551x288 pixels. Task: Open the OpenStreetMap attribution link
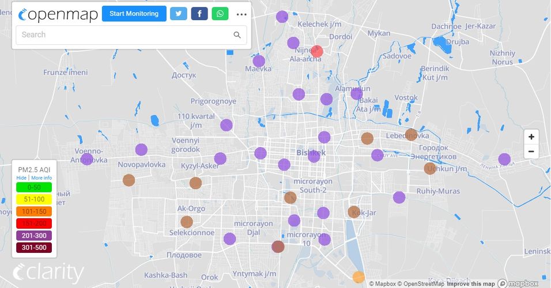(423, 283)
